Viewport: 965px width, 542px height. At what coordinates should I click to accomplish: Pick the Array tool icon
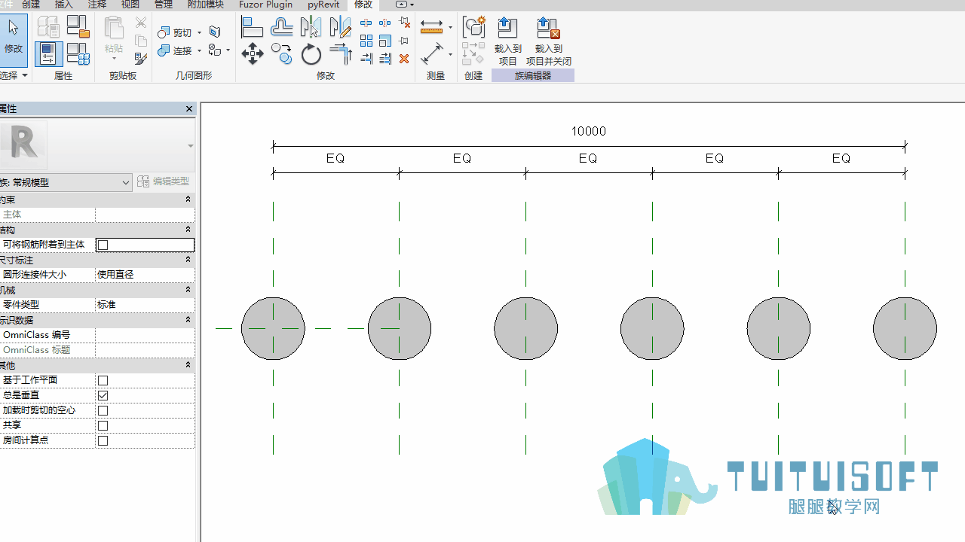tap(366, 41)
